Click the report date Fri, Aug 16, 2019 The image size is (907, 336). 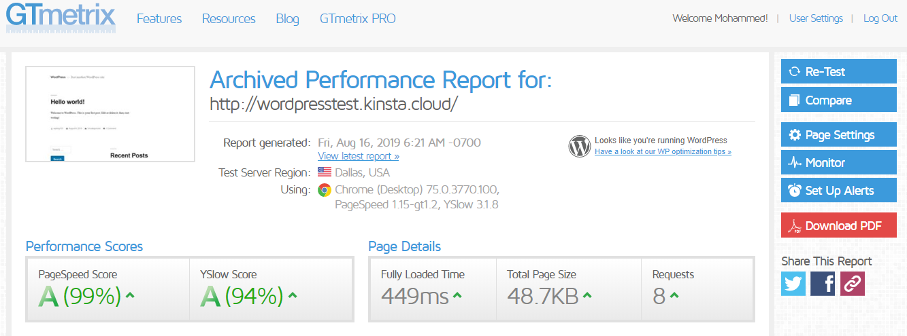pos(399,143)
